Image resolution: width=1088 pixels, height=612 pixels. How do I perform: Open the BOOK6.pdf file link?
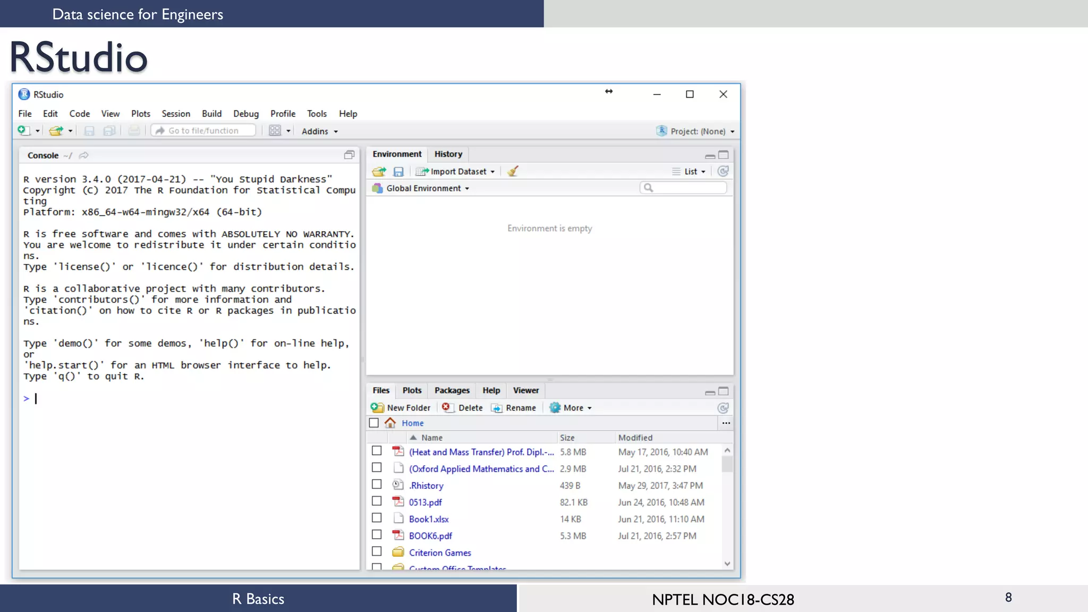pyautogui.click(x=430, y=536)
